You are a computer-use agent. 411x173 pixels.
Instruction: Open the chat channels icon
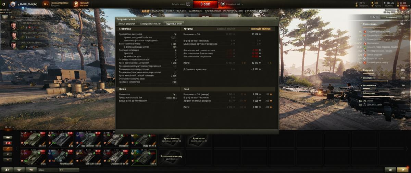click(x=31, y=170)
